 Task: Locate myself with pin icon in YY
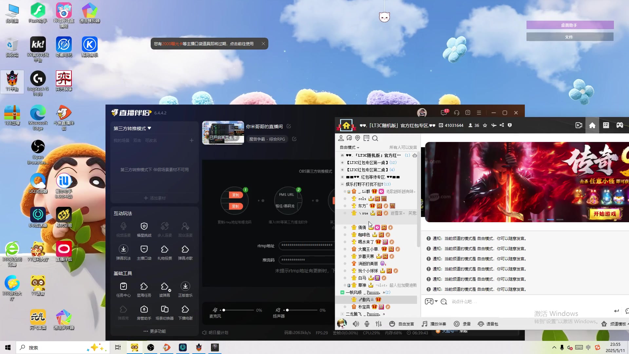pos(358,138)
